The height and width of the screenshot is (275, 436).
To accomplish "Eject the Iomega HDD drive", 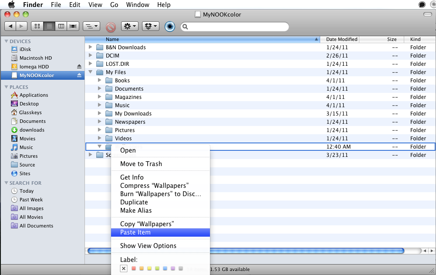I will click(79, 67).
